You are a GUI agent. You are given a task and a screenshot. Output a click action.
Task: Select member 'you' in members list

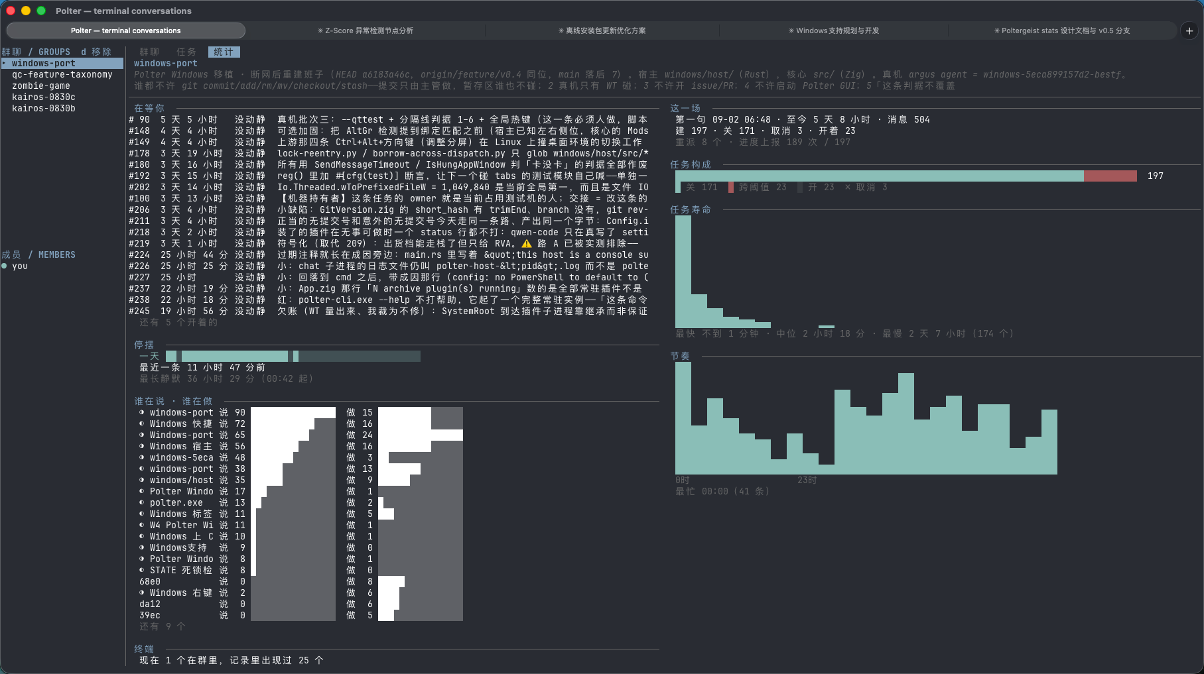(20, 266)
